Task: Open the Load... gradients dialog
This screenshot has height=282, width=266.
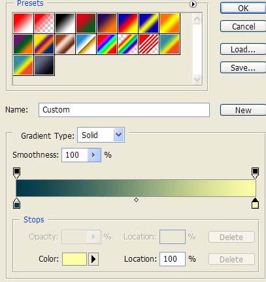Action: click(243, 50)
